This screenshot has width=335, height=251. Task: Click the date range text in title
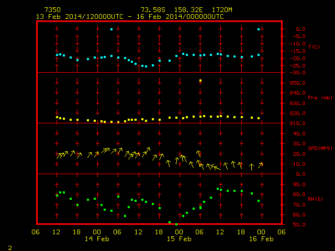pos(130,17)
